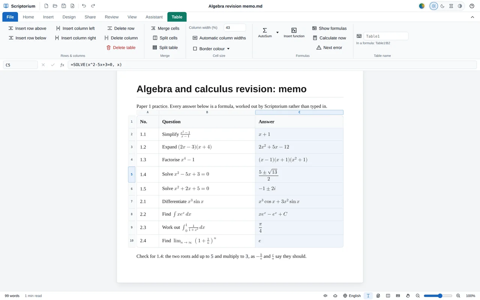
Task: Click the open folder icon in the title bar
Action: [x=55, y=6]
